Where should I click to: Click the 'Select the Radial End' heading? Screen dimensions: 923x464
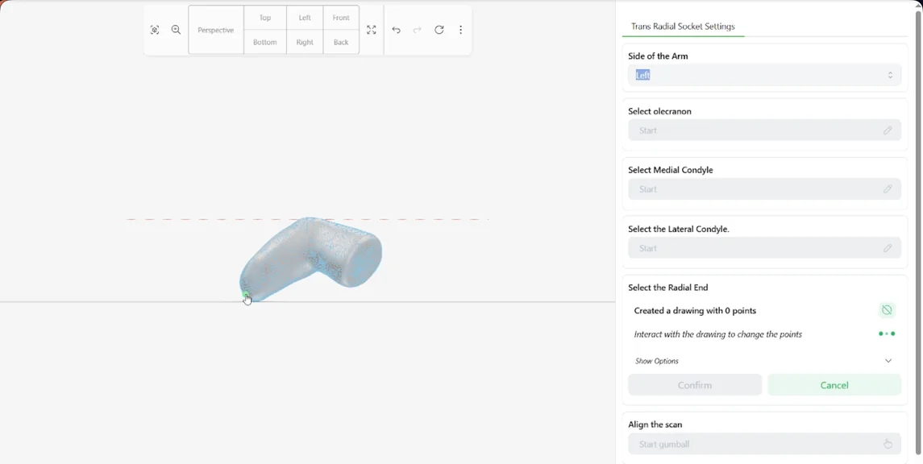coord(668,288)
